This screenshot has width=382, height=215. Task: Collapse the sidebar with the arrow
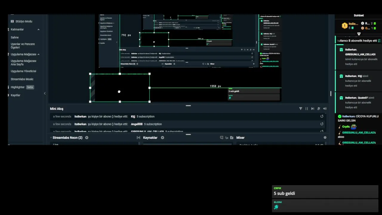click(x=45, y=93)
